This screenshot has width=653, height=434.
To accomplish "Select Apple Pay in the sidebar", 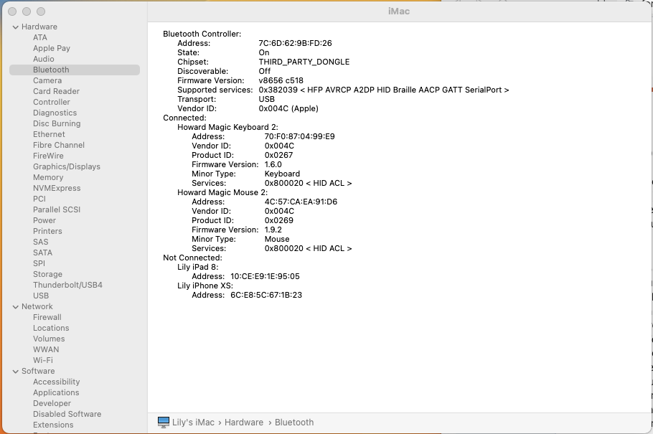I will click(52, 47).
